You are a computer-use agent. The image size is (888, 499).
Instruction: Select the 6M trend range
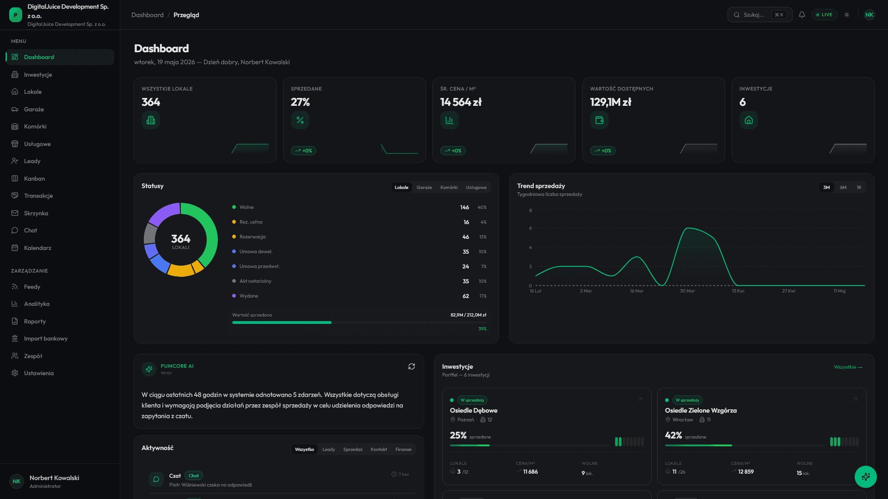843,188
